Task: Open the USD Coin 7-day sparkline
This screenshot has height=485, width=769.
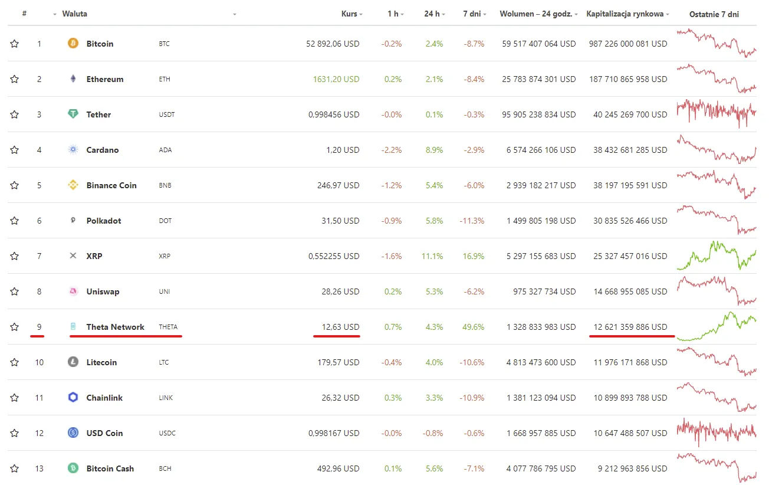Action: 717,432
